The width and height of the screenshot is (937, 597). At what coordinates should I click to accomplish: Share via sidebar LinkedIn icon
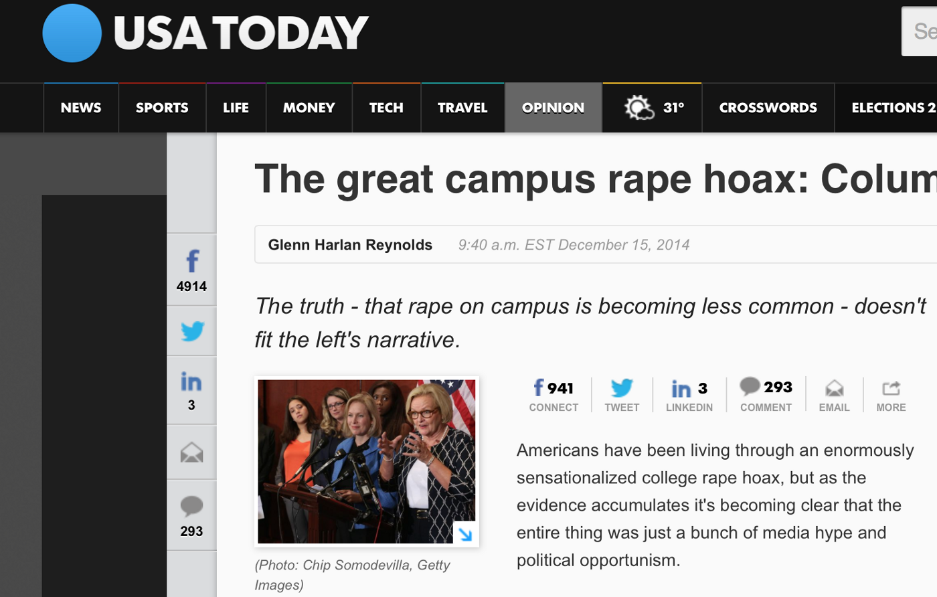[x=191, y=390]
